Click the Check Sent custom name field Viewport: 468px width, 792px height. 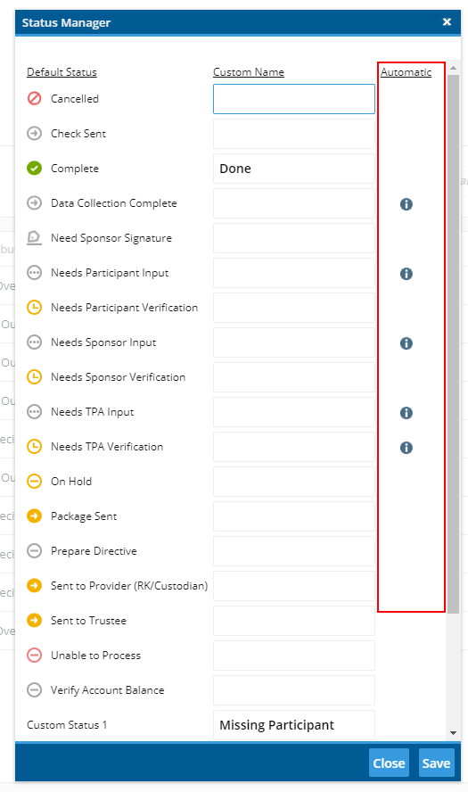click(x=294, y=134)
